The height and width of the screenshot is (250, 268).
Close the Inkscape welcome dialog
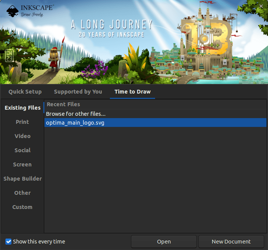click(261, 7)
